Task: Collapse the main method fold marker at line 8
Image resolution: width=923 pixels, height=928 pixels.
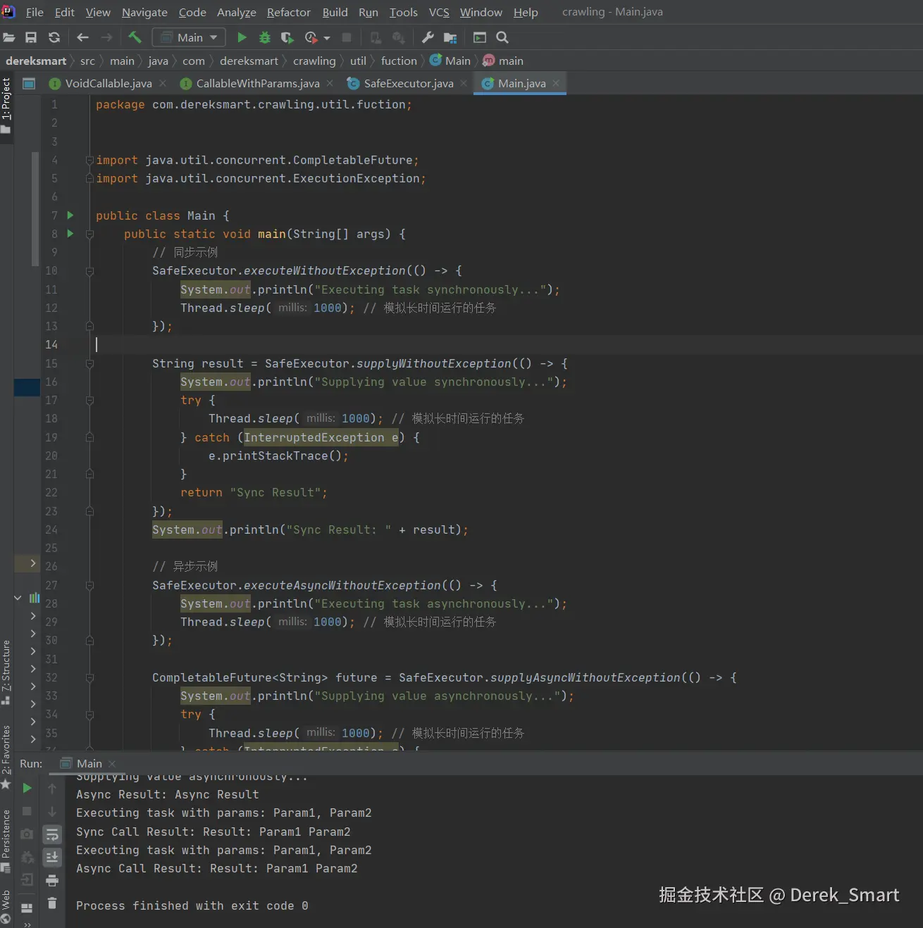Action: 90,234
